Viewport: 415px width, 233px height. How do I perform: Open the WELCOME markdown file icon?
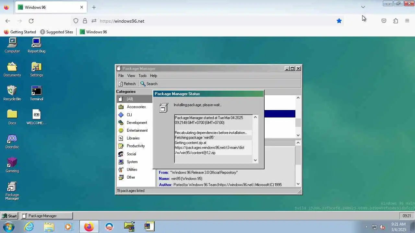pos(36,117)
